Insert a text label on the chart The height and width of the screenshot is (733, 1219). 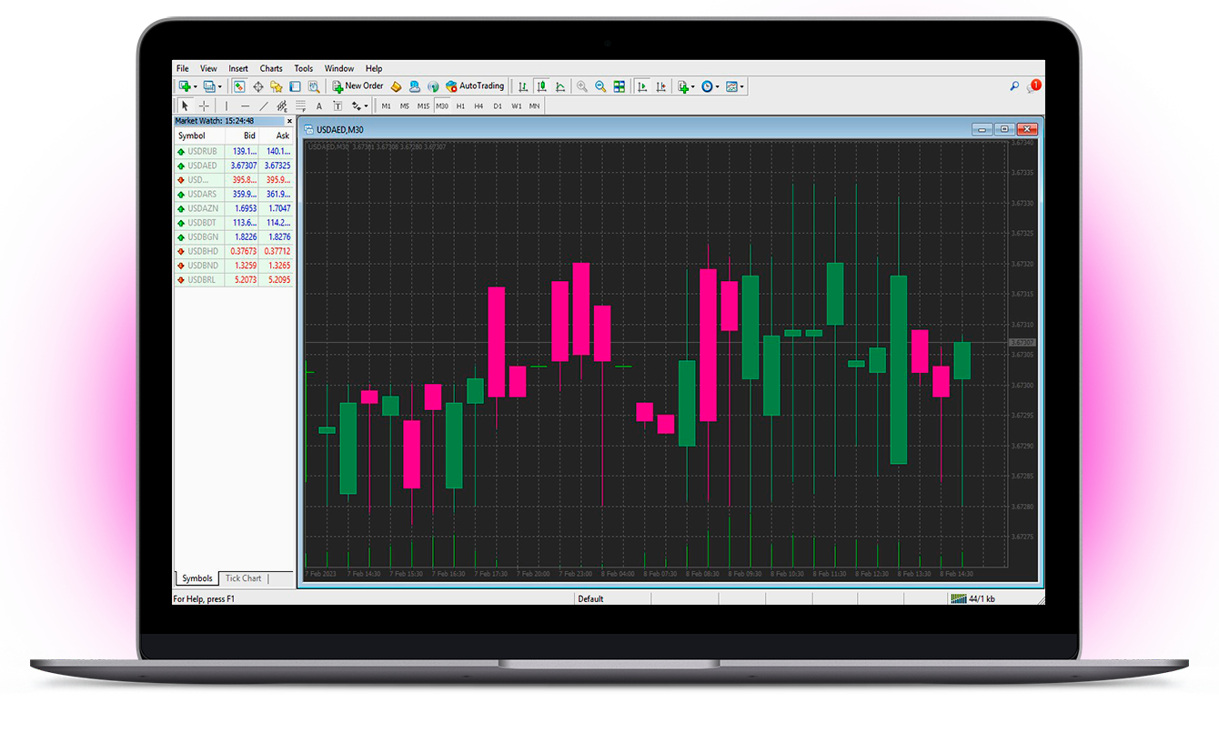[x=336, y=105]
